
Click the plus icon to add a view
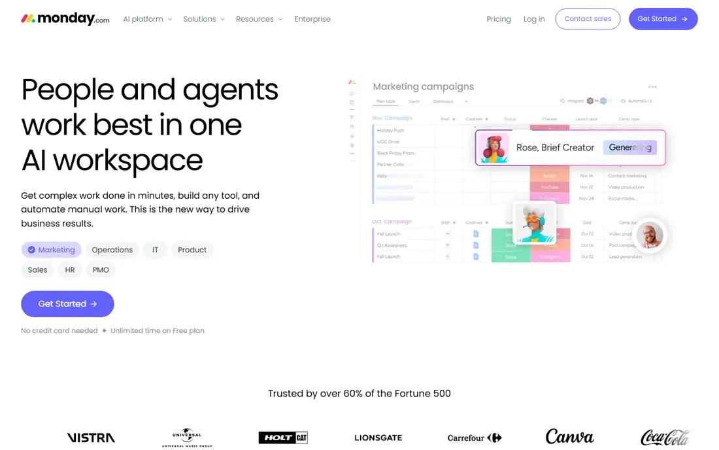pyautogui.click(x=466, y=101)
